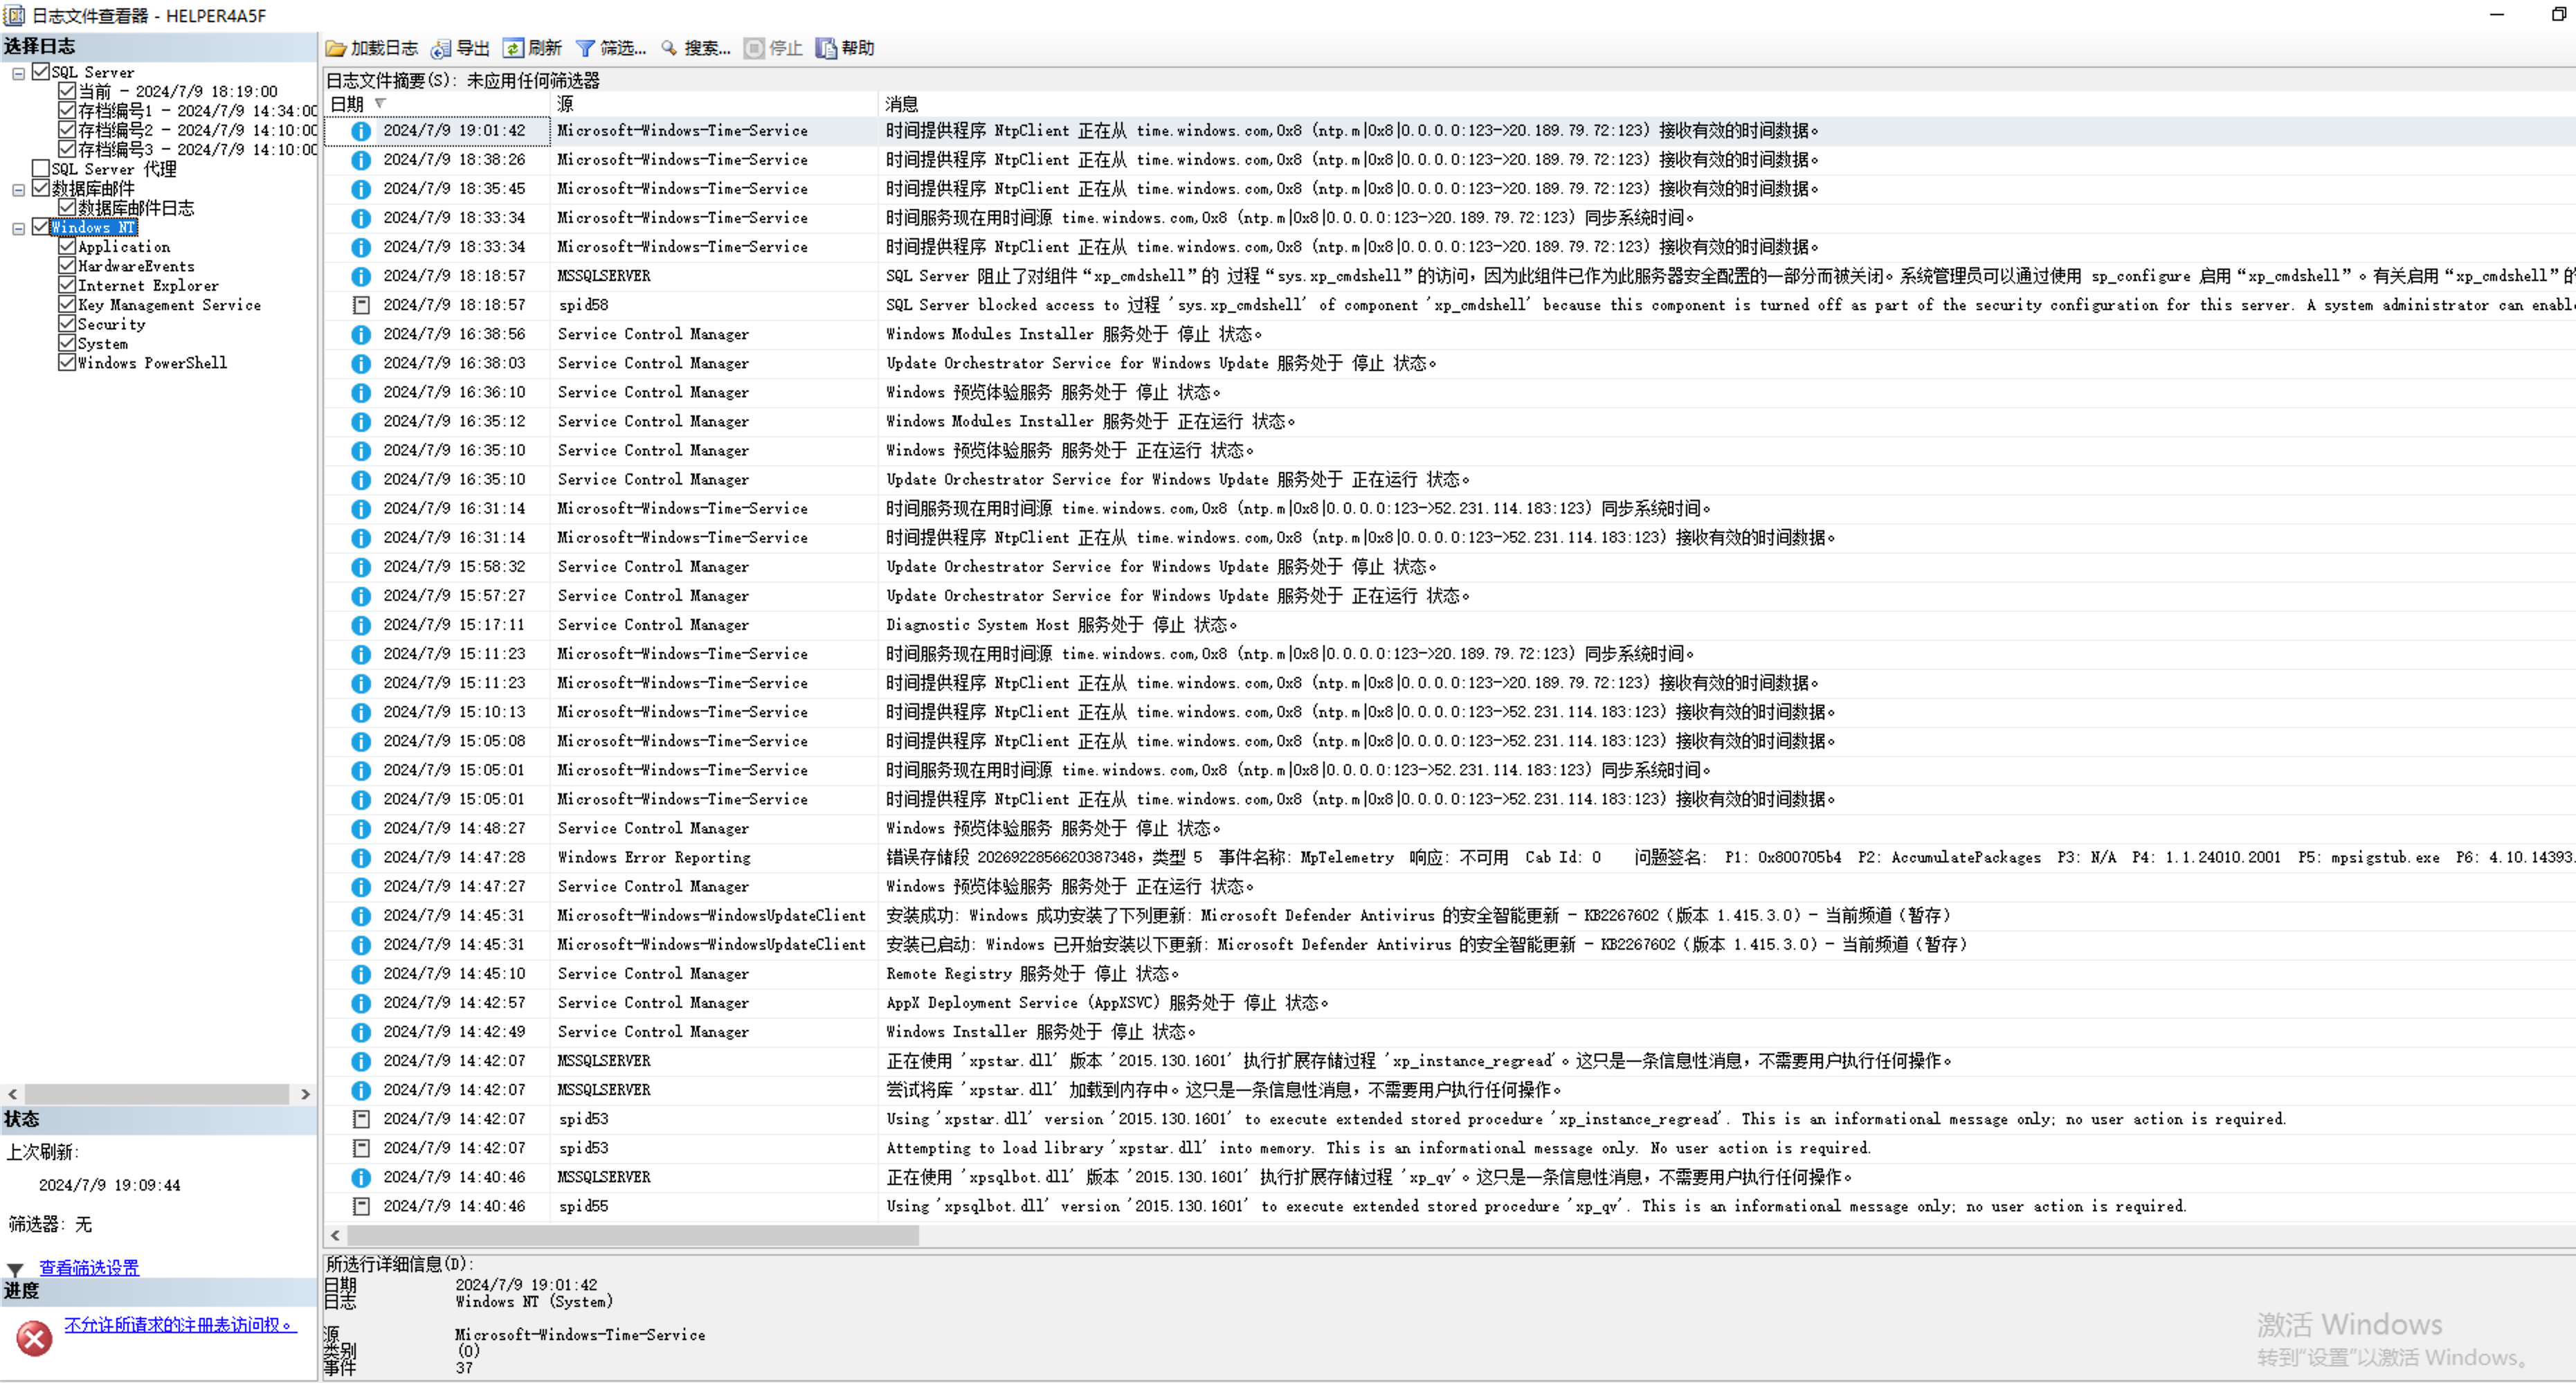Click the Help (帮助) toolbar icon

826,48
